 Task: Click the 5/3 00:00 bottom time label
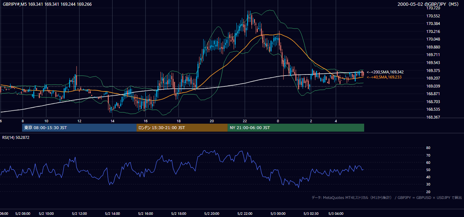click(x=278, y=214)
